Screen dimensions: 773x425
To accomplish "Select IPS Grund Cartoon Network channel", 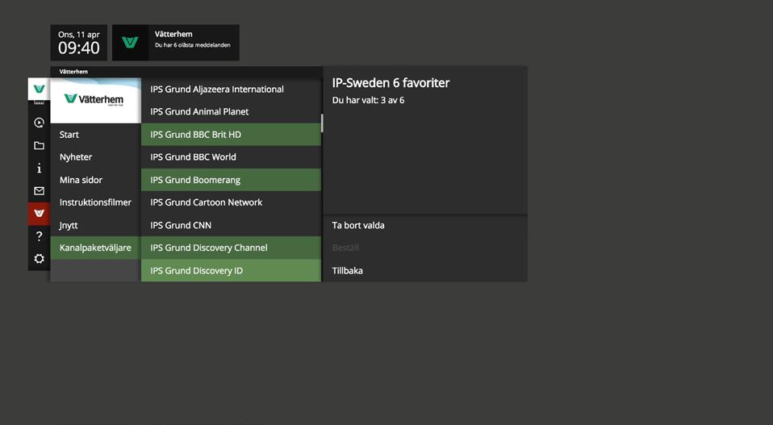I will pyautogui.click(x=231, y=202).
